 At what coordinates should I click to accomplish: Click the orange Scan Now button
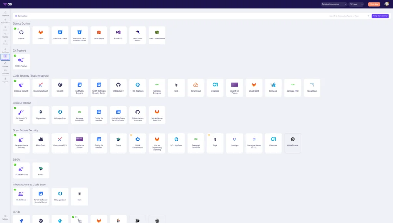click(374, 4)
